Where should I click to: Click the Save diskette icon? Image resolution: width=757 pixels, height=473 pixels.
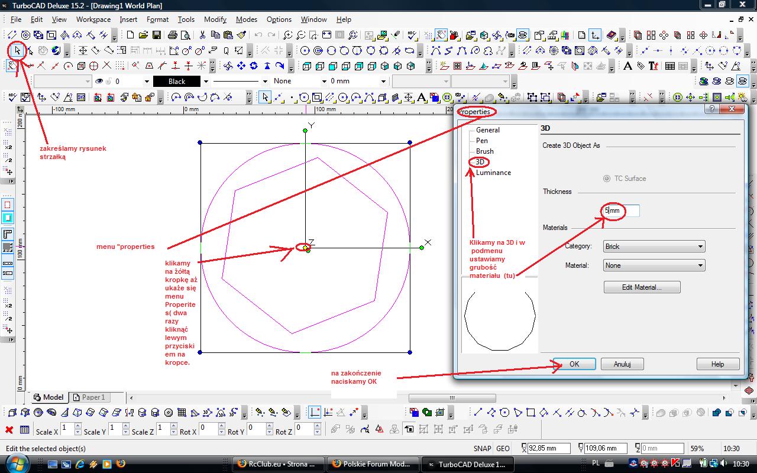tap(156, 35)
